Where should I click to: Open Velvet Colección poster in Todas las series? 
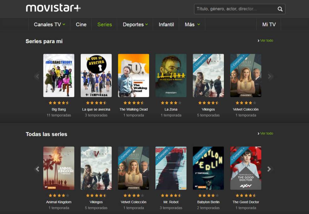[134, 168]
